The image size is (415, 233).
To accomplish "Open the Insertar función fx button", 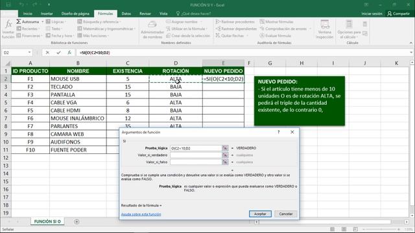I will click(8, 29).
